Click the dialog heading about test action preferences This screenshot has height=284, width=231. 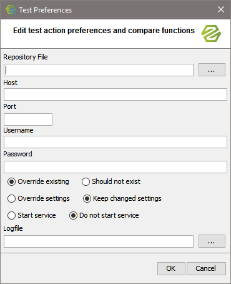(104, 31)
